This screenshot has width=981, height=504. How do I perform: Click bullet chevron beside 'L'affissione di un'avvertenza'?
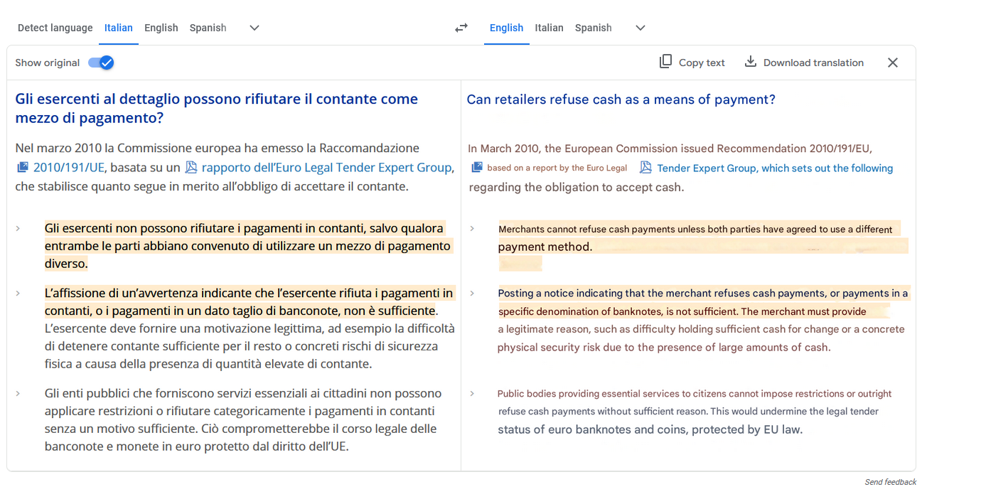click(x=18, y=293)
